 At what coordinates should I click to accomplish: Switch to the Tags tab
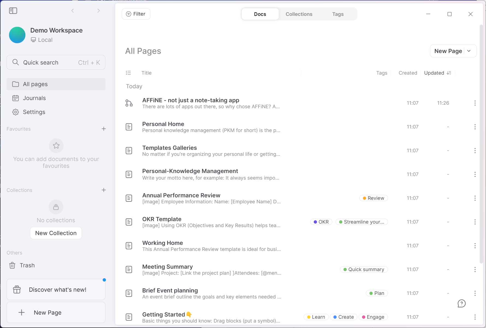[338, 14]
